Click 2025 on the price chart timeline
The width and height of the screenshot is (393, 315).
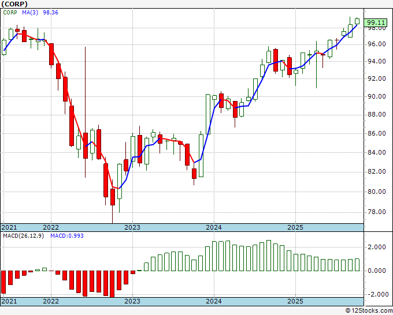coord(295,227)
